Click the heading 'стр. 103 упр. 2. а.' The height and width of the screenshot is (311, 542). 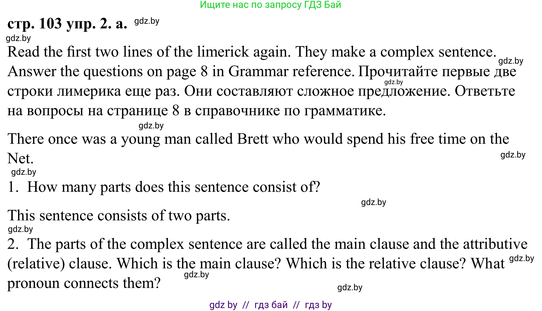click(67, 24)
